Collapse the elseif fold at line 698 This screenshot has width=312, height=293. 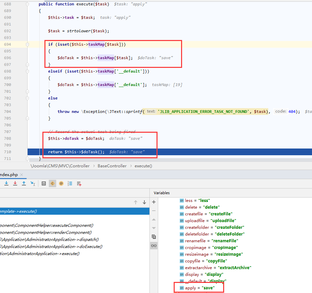click(x=28, y=71)
